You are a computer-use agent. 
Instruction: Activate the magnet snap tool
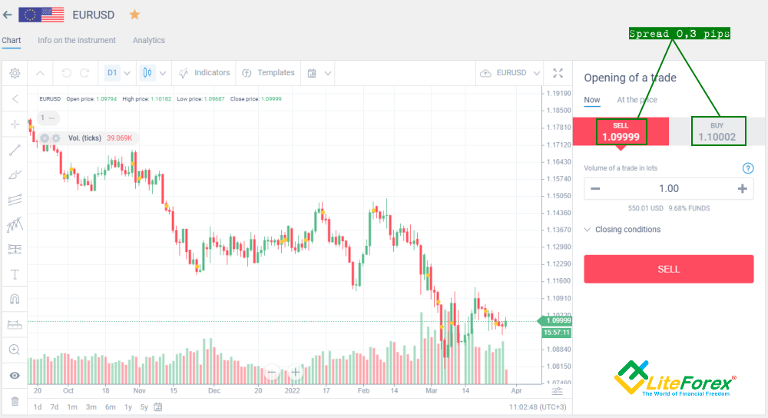click(15, 300)
